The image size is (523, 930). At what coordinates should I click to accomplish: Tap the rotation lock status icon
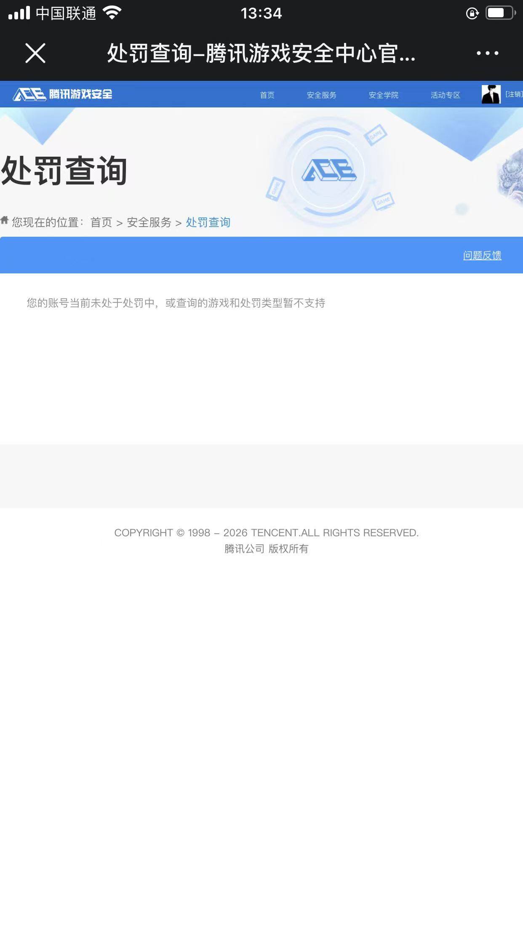click(472, 13)
